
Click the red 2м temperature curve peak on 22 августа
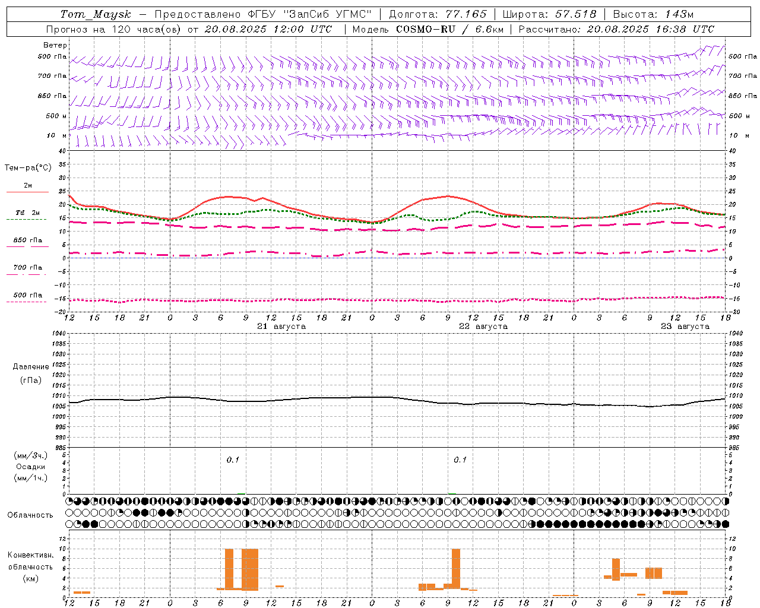[x=448, y=196]
